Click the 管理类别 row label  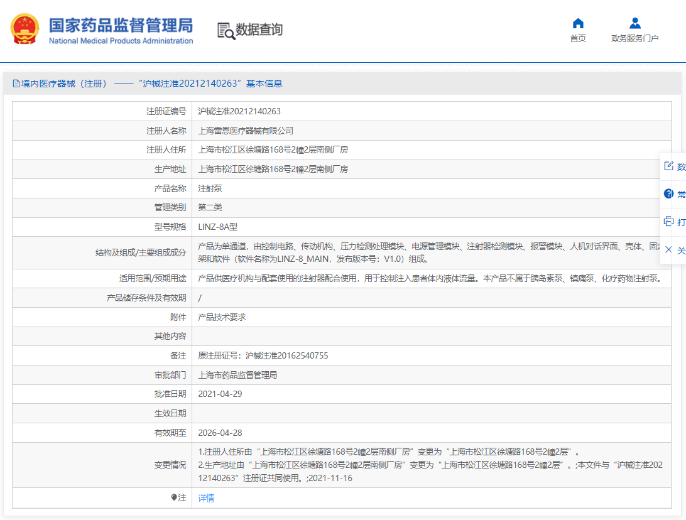170,207
